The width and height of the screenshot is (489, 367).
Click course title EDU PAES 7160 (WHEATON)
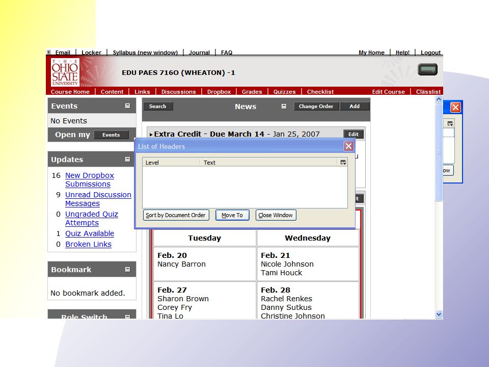tap(178, 73)
